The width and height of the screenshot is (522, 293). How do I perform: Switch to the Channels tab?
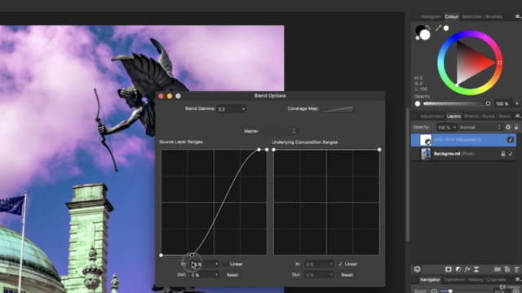point(496,280)
